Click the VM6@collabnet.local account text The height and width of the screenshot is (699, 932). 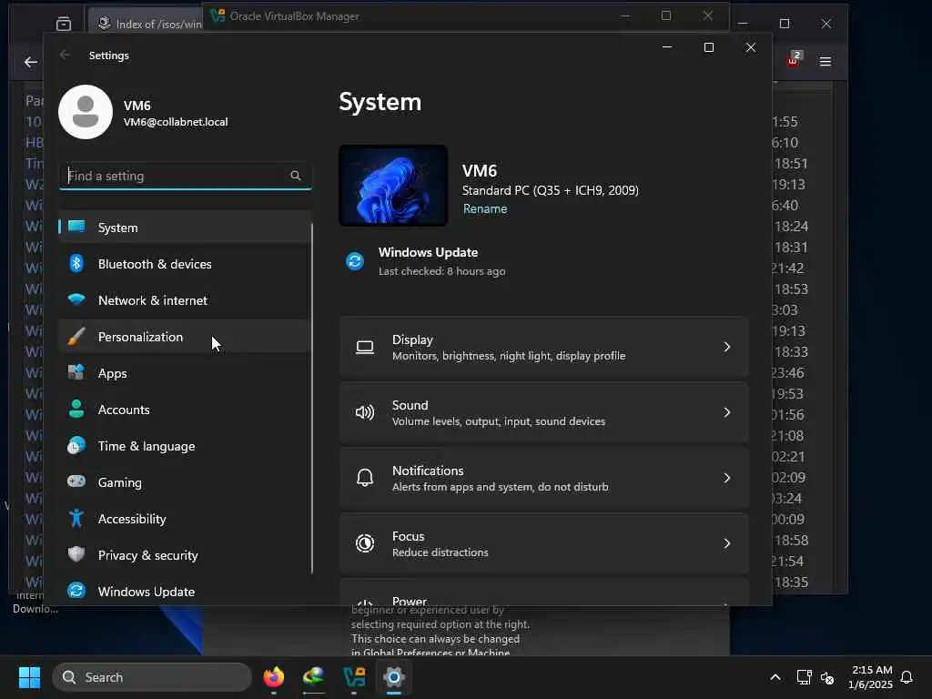[176, 122]
